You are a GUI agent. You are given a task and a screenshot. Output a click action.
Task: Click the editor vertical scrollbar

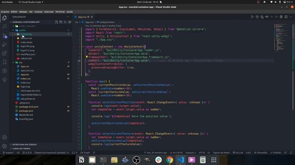(x=293, y=67)
